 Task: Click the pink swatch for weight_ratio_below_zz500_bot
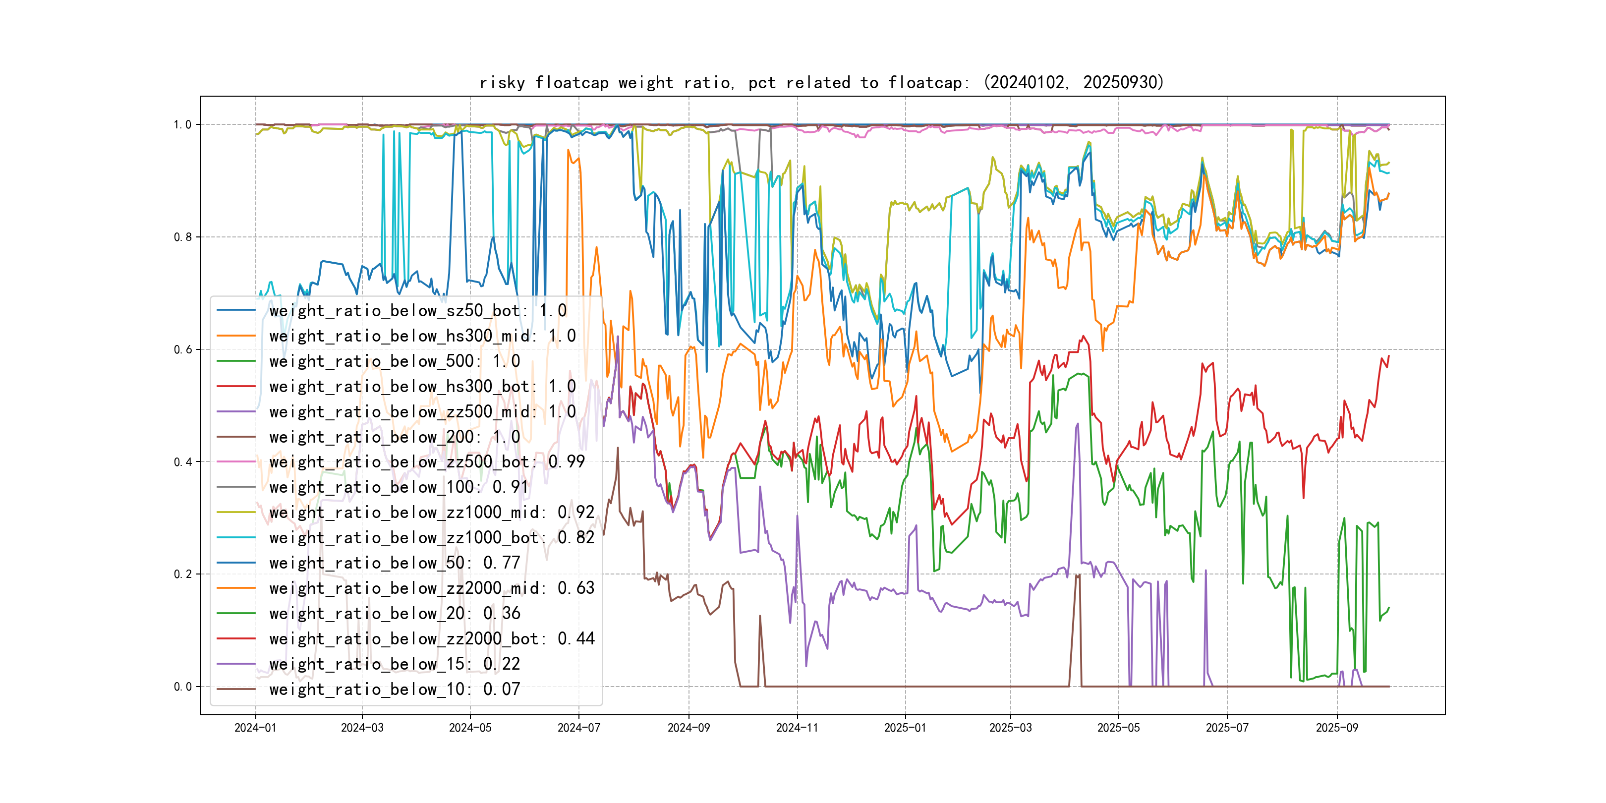click(x=236, y=462)
